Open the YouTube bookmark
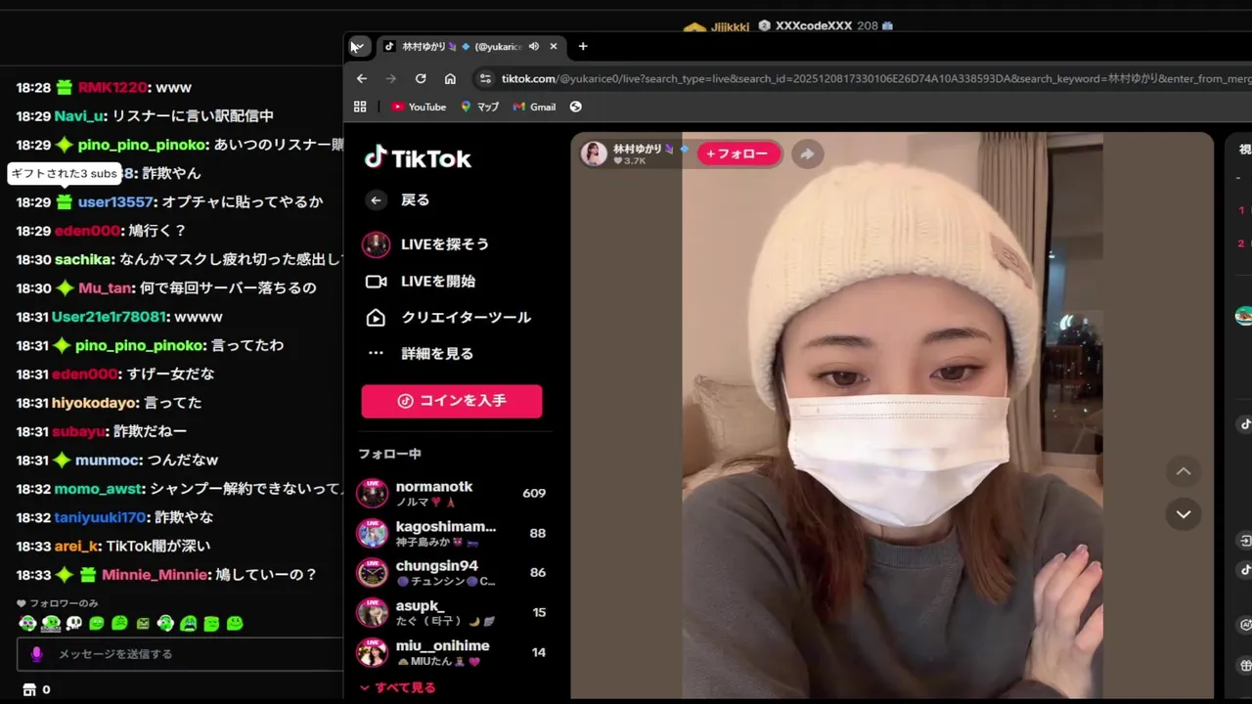 pos(419,107)
